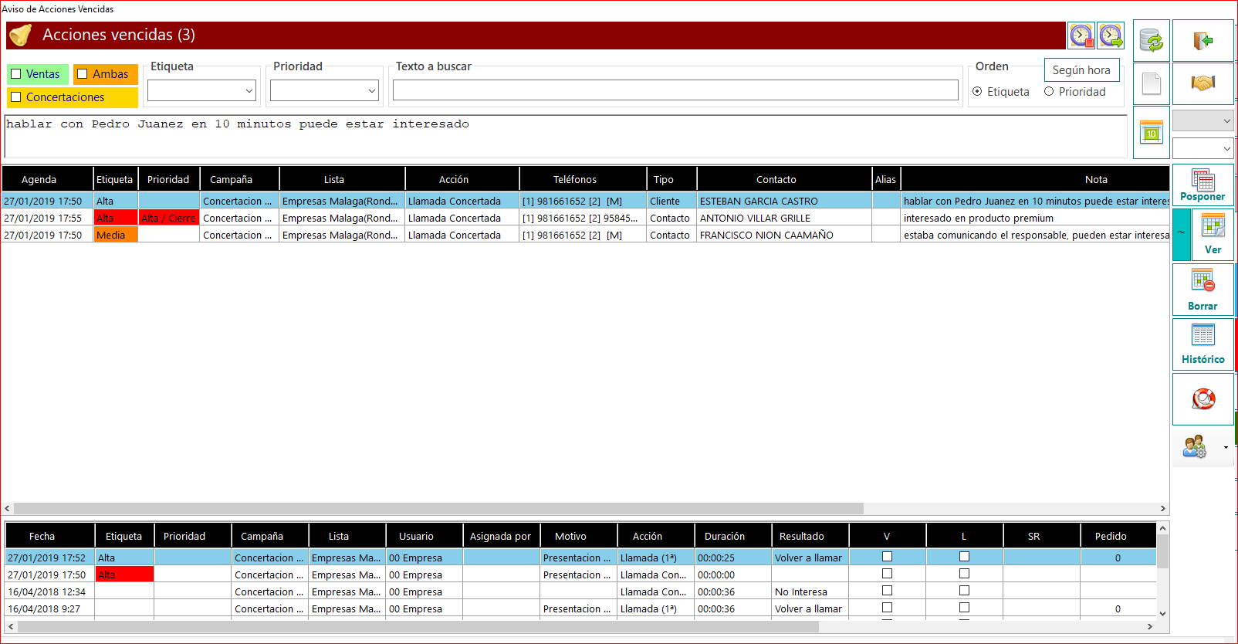Click the No Interesa result cell
Image resolution: width=1238 pixels, height=644 pixels.
[810, 592]
